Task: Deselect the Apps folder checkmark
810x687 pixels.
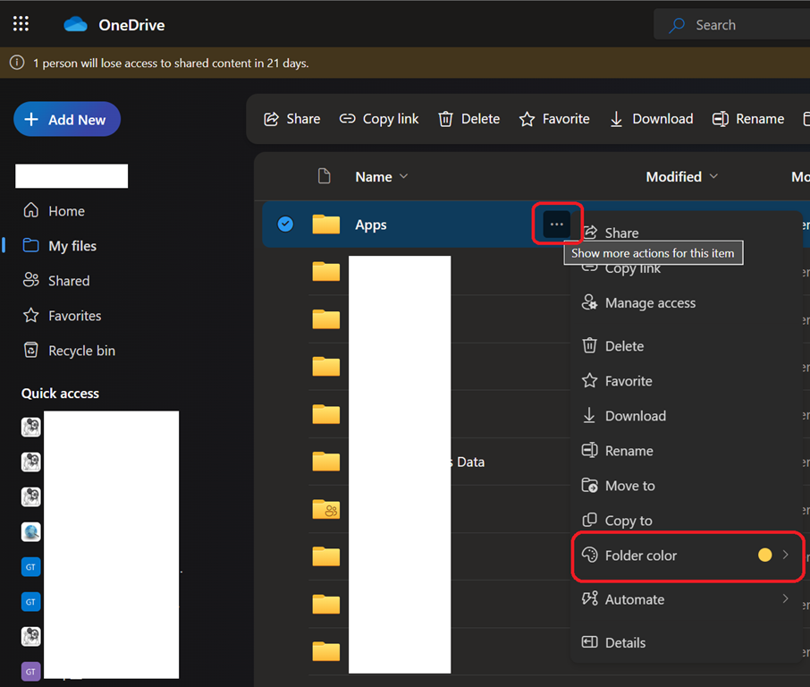Action: tap(285, 225)
